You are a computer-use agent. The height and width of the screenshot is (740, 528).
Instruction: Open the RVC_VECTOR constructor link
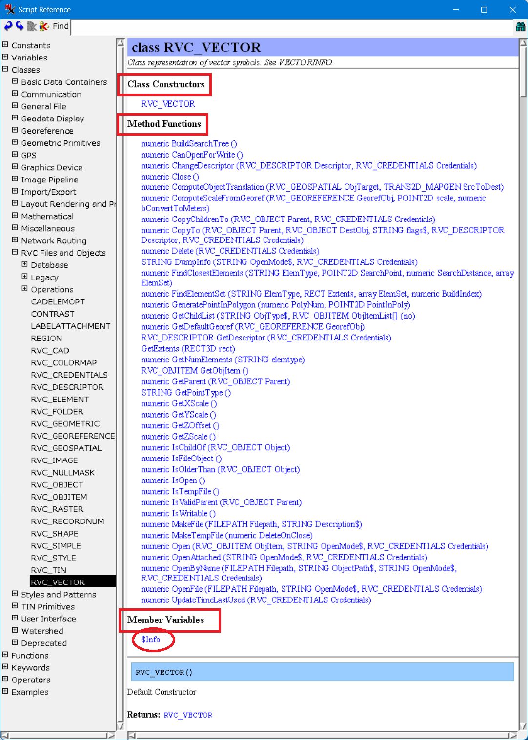tap(168, 104)
